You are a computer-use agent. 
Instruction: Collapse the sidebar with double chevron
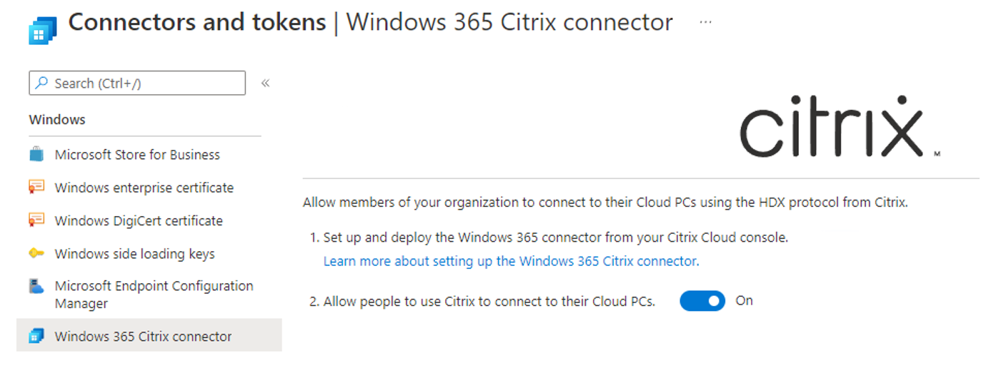pyautogui.click(x=265, y=83)
